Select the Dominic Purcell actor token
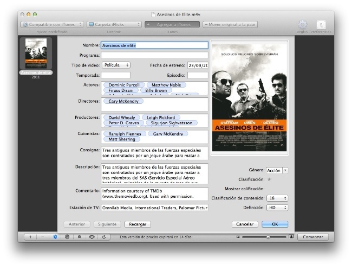The image size is (352, 267). (x=124, y=85)
